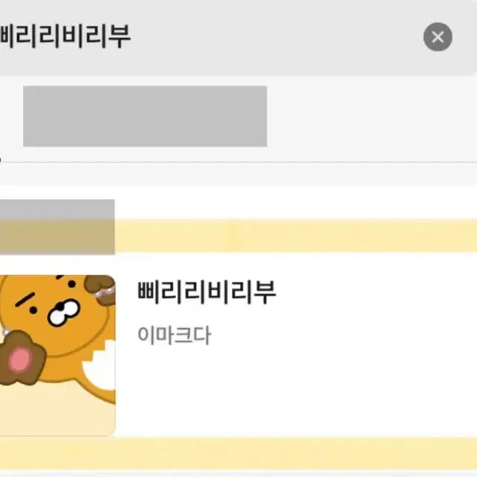Open the Ryan character profile thumbnail
The image size is (477, 477).
pos(57,355)
